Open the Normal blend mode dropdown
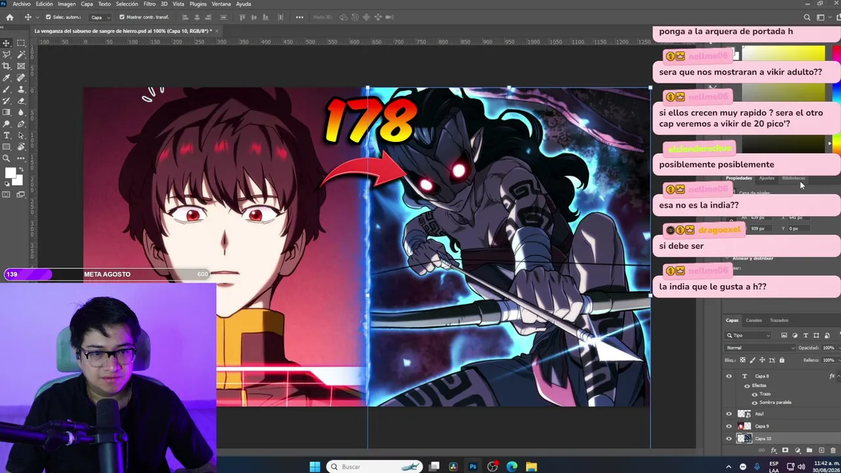Viewport: 841px width, 473px height. tap(760, 348)
